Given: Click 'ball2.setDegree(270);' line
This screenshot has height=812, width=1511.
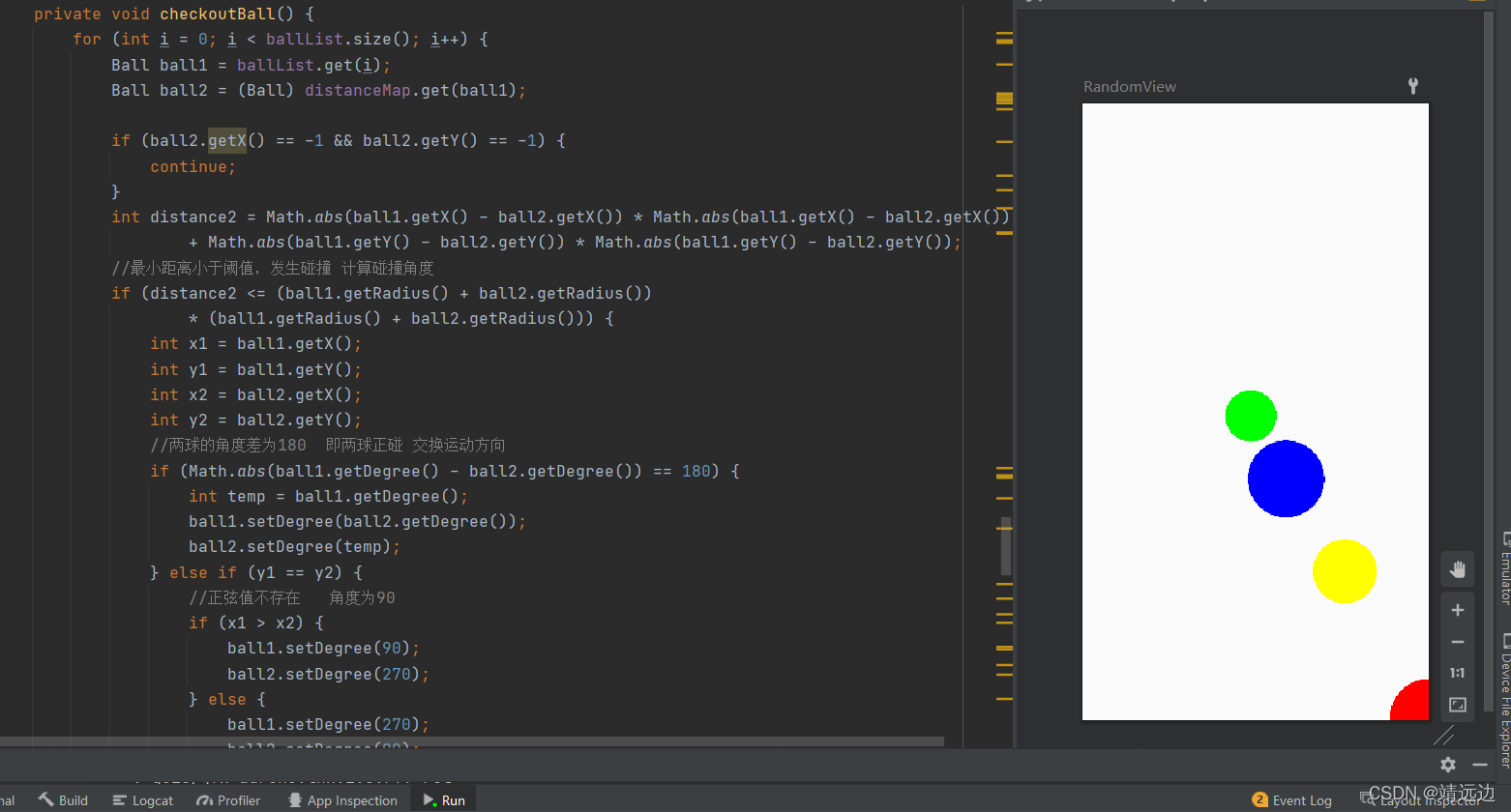Looking at the screenshot, I should pos(328,674).
